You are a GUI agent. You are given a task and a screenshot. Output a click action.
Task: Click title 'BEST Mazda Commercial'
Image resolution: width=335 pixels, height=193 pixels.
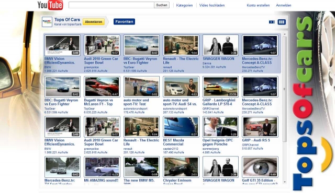(173, 142)
